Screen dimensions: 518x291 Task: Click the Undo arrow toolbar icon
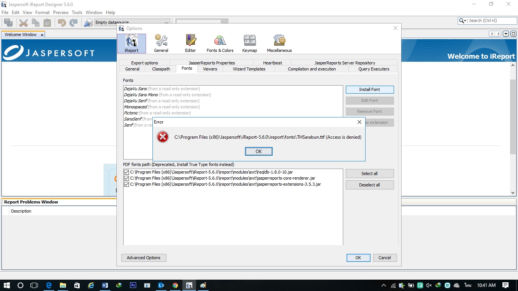point(62,23)
